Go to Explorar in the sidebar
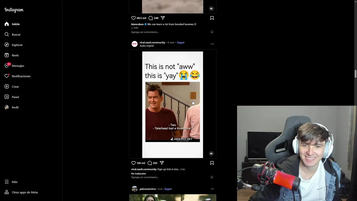The height and width of the screenshot is (201, 357). tap(14, 45)
